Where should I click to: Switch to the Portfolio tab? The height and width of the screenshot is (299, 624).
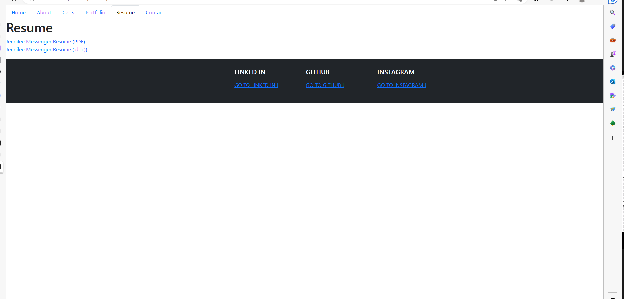point(95,12)
